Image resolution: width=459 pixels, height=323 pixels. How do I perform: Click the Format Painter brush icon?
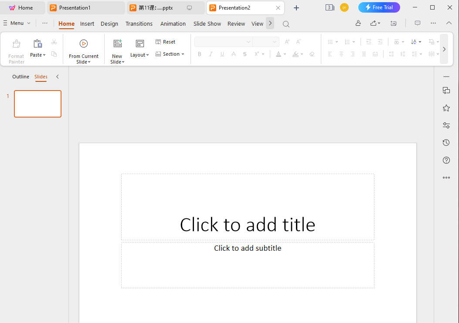(17, 44)
